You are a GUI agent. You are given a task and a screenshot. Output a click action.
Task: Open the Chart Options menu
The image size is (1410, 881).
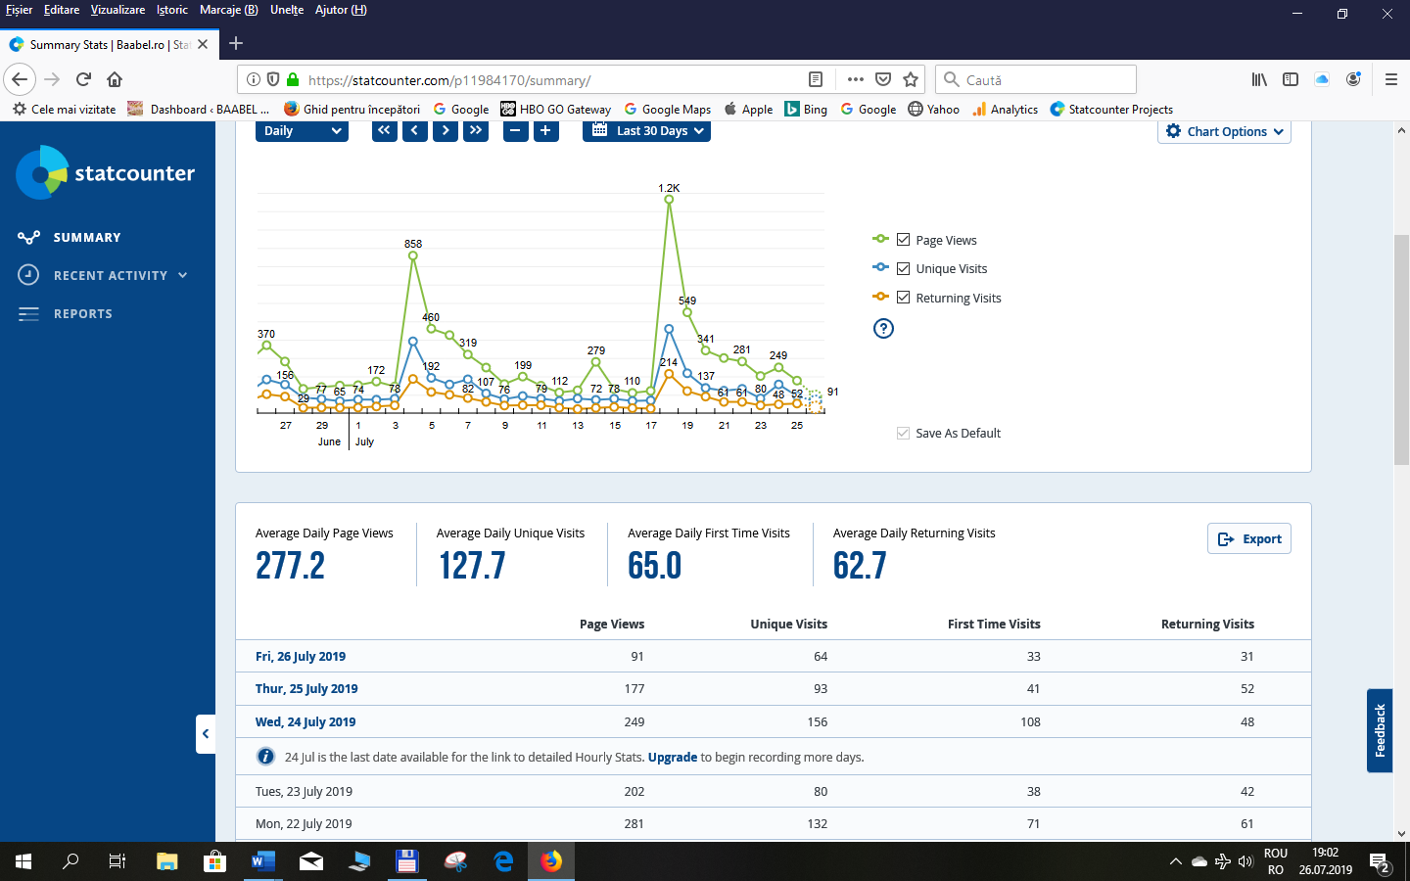tap(1223, 130)
